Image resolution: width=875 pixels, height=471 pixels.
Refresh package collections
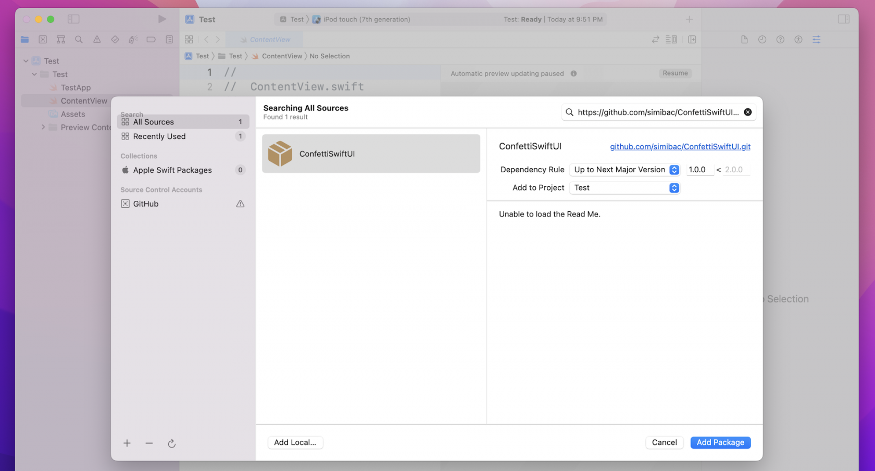pos(172,443)
